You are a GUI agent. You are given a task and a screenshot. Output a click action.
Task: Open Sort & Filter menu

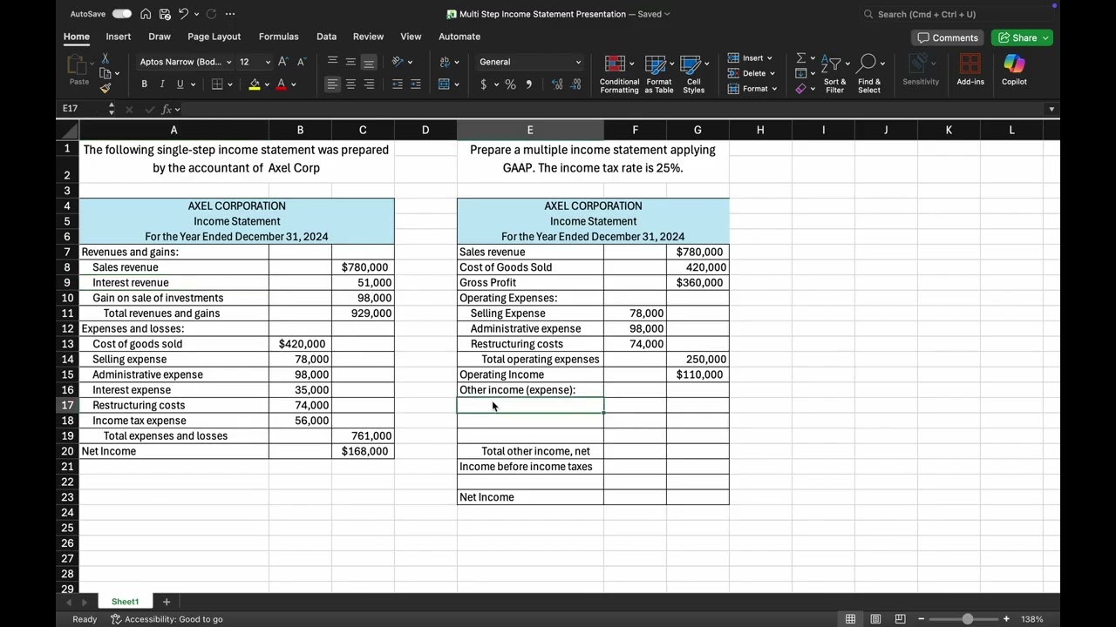(x=834, y=74)
